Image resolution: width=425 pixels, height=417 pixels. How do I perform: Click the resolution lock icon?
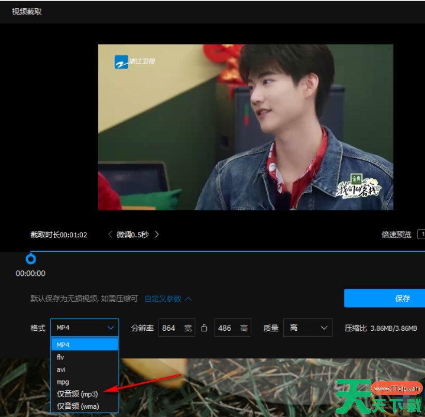[x=205, y=328]
